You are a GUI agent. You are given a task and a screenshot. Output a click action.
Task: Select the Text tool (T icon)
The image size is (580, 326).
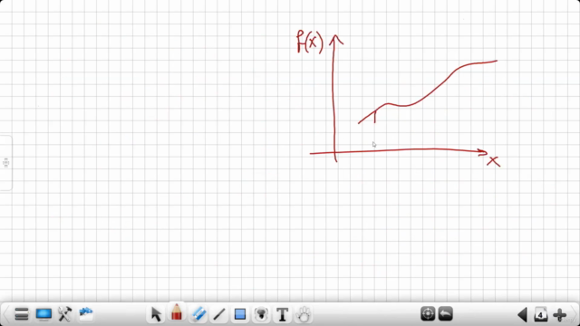coord(282,314)
